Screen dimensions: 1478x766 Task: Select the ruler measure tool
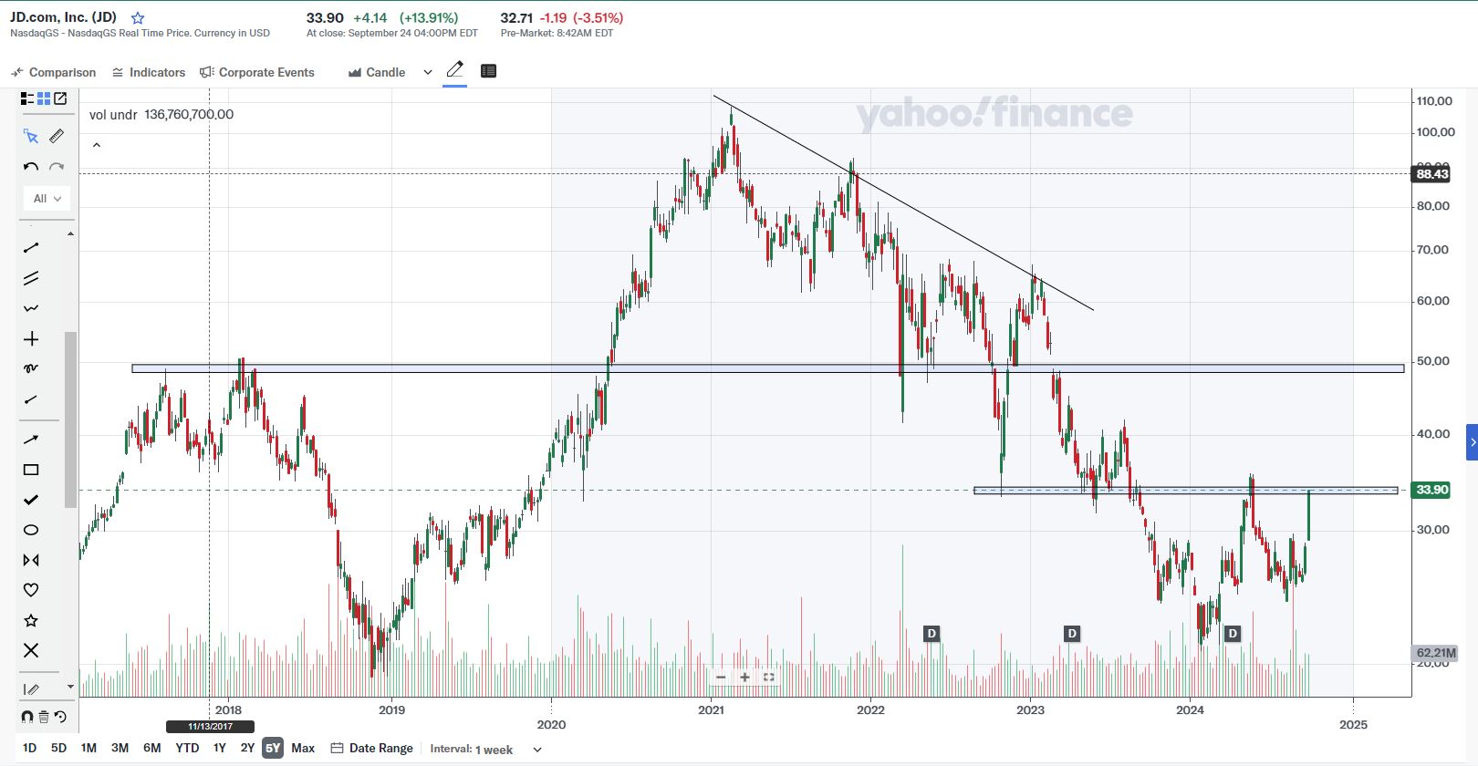(57, 137)
